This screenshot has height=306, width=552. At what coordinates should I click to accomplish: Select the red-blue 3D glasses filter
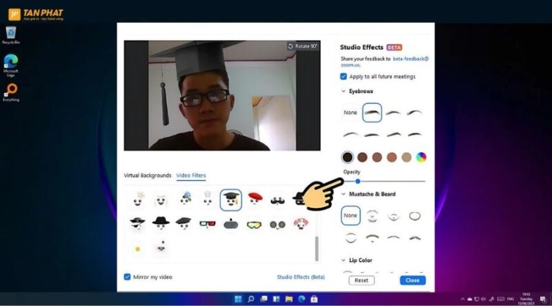[208, 224]
